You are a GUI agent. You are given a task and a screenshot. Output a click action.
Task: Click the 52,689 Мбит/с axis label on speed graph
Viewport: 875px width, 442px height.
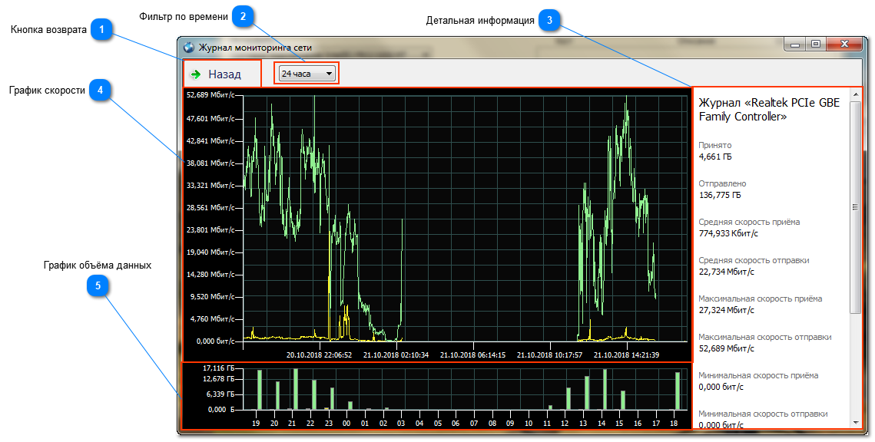pos(211,95)
